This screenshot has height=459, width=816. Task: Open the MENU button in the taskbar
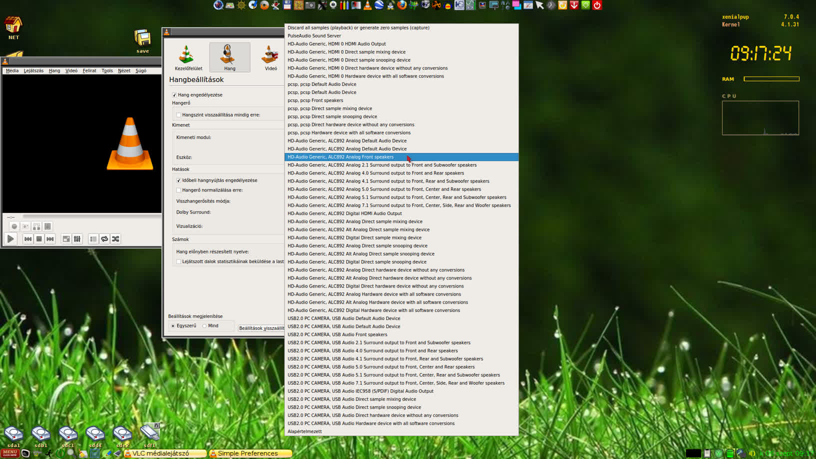(x=9, y=453)
